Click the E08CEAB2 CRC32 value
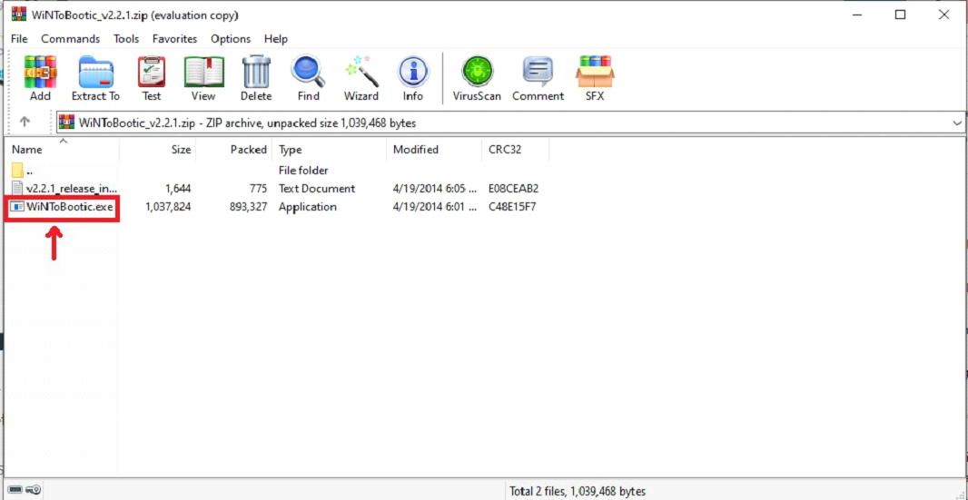This screenshot has width=968, height=500. pos(513,188)
